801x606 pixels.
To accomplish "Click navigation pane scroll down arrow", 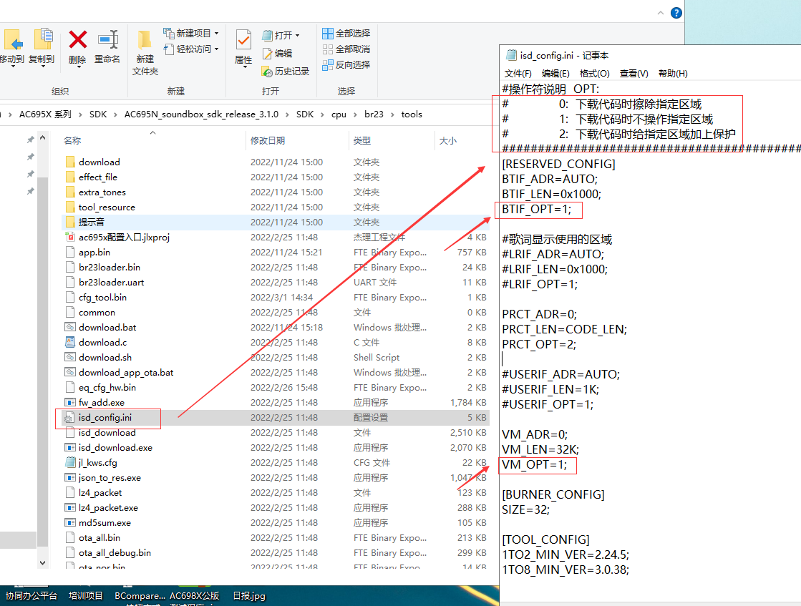I will coord(42,562).
